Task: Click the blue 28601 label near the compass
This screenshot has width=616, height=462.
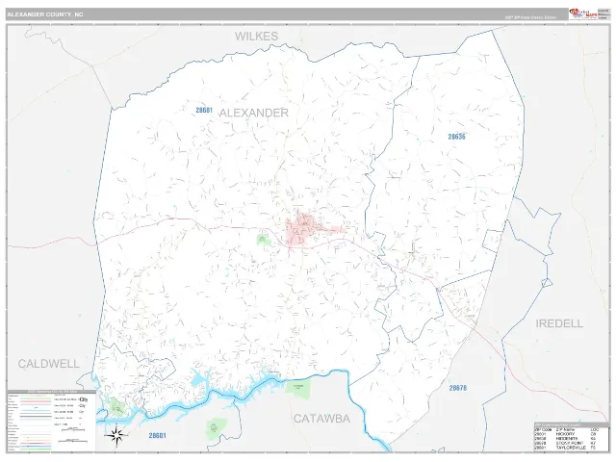Action: [157, 435]
